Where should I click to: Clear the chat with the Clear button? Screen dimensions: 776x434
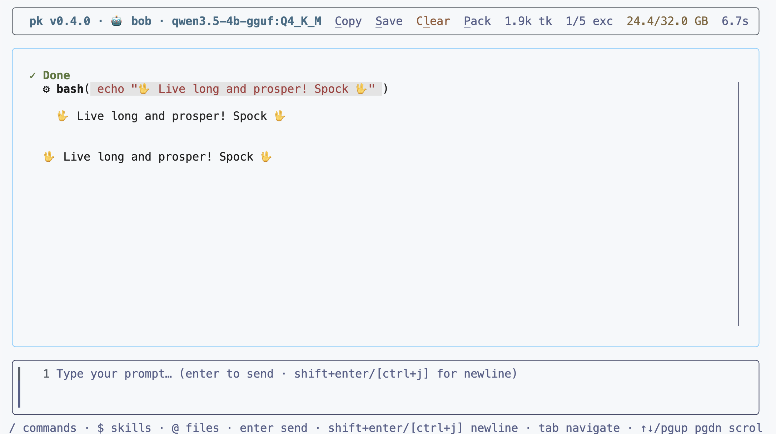(x=433, y=21)
